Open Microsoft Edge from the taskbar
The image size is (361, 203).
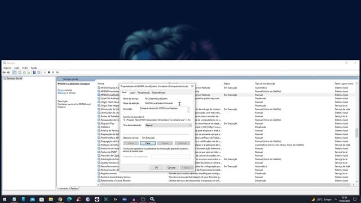pyautogui.click(x=69, y=199)
